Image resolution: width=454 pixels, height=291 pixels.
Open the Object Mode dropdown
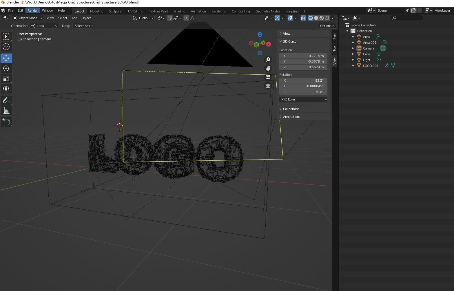tap(28, 18)
